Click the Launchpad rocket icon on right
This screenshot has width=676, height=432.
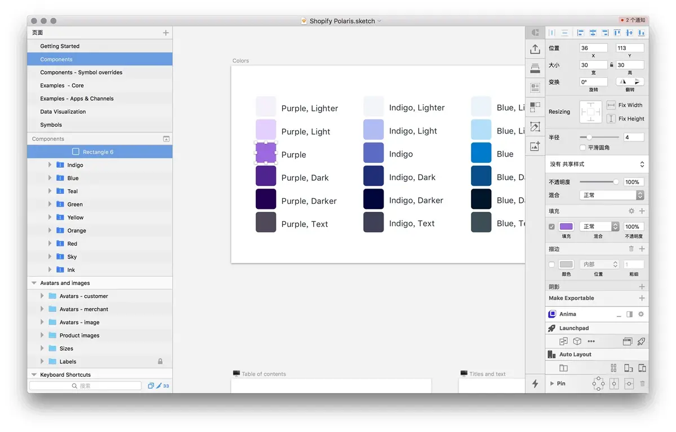click(x=641, y=341)
